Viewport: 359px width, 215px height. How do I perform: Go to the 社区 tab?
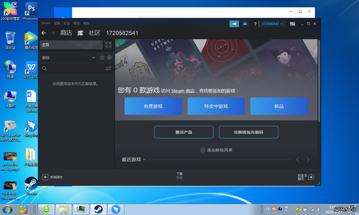95,33
